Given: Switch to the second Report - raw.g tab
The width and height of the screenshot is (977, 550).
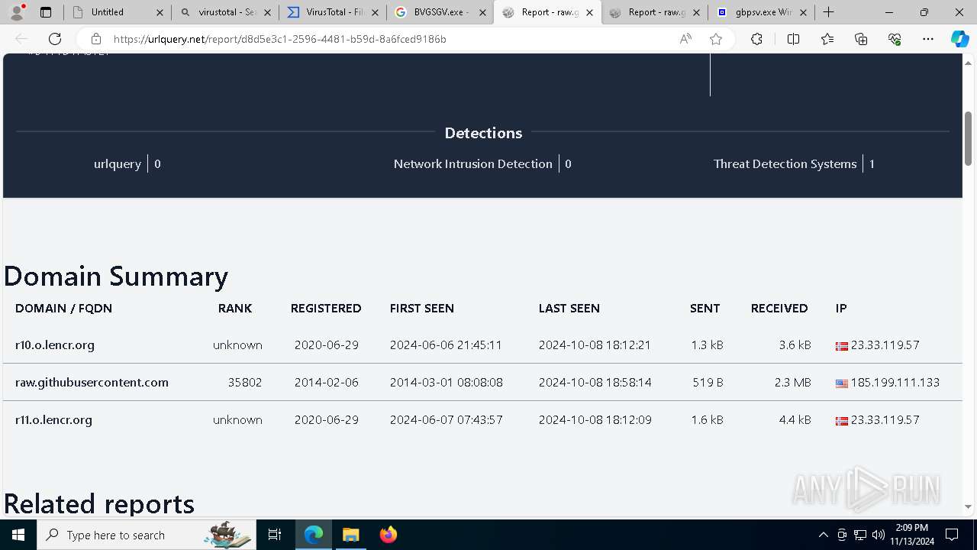Looking at the screenshot, I should click(x=655, y=12).
